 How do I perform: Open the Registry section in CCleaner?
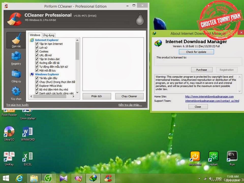[16, 58]
